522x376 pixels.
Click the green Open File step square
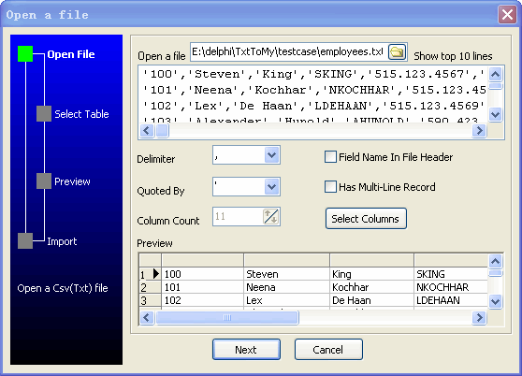tap(25, 54)
